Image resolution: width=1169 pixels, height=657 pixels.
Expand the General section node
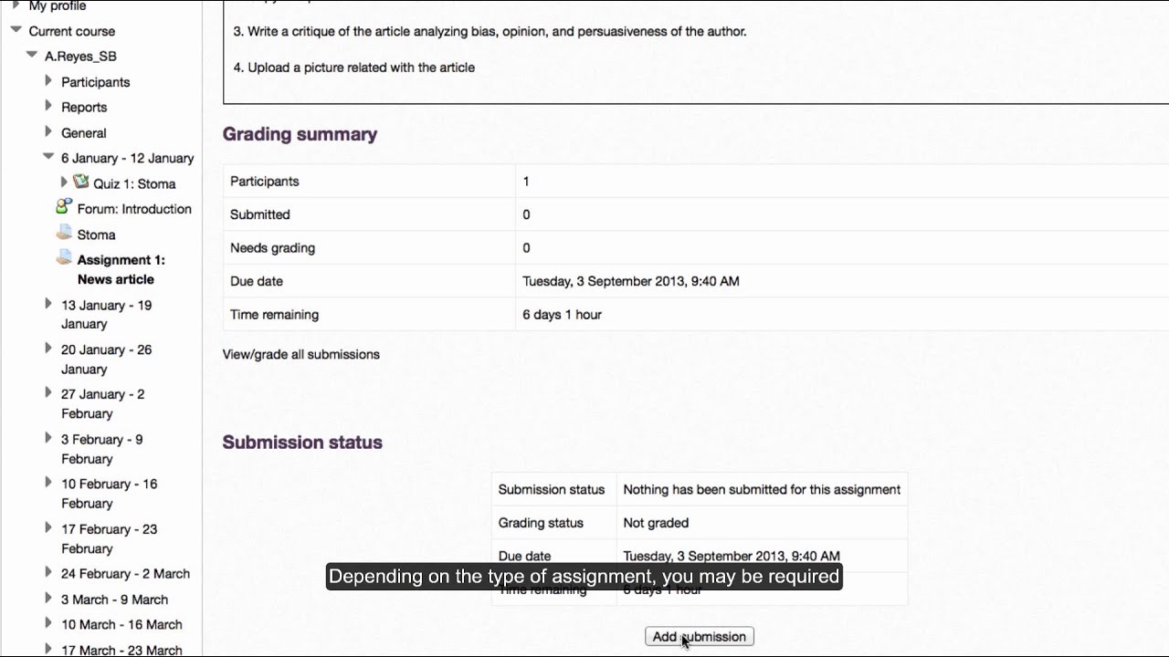[x=48, y=131]
